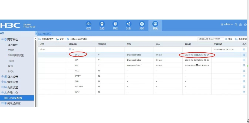
Task: Collapse the Slot1 feature group 8
Action: coord(70,50)
